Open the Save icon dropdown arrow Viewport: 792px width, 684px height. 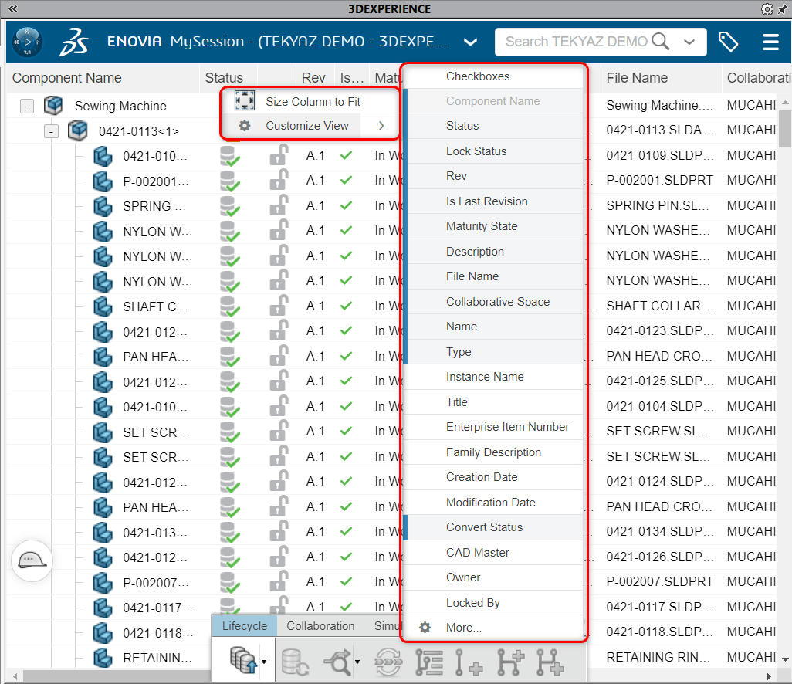(x=264, y=662)
